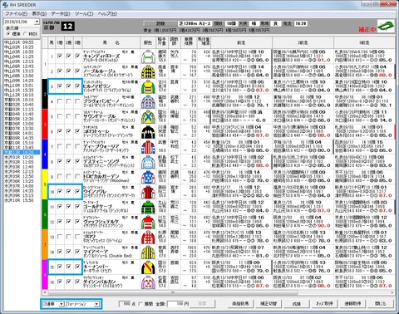
Task: Click the 成績 button
Action: coord(297,303)
